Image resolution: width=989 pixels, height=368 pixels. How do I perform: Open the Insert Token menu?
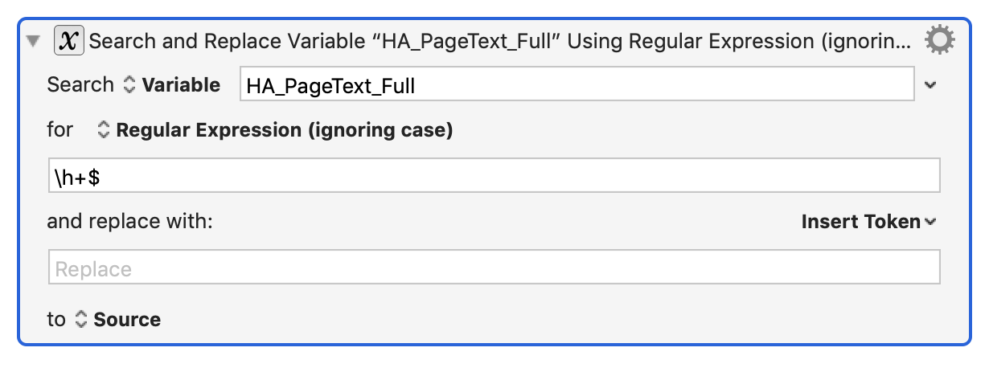(868, 222)
